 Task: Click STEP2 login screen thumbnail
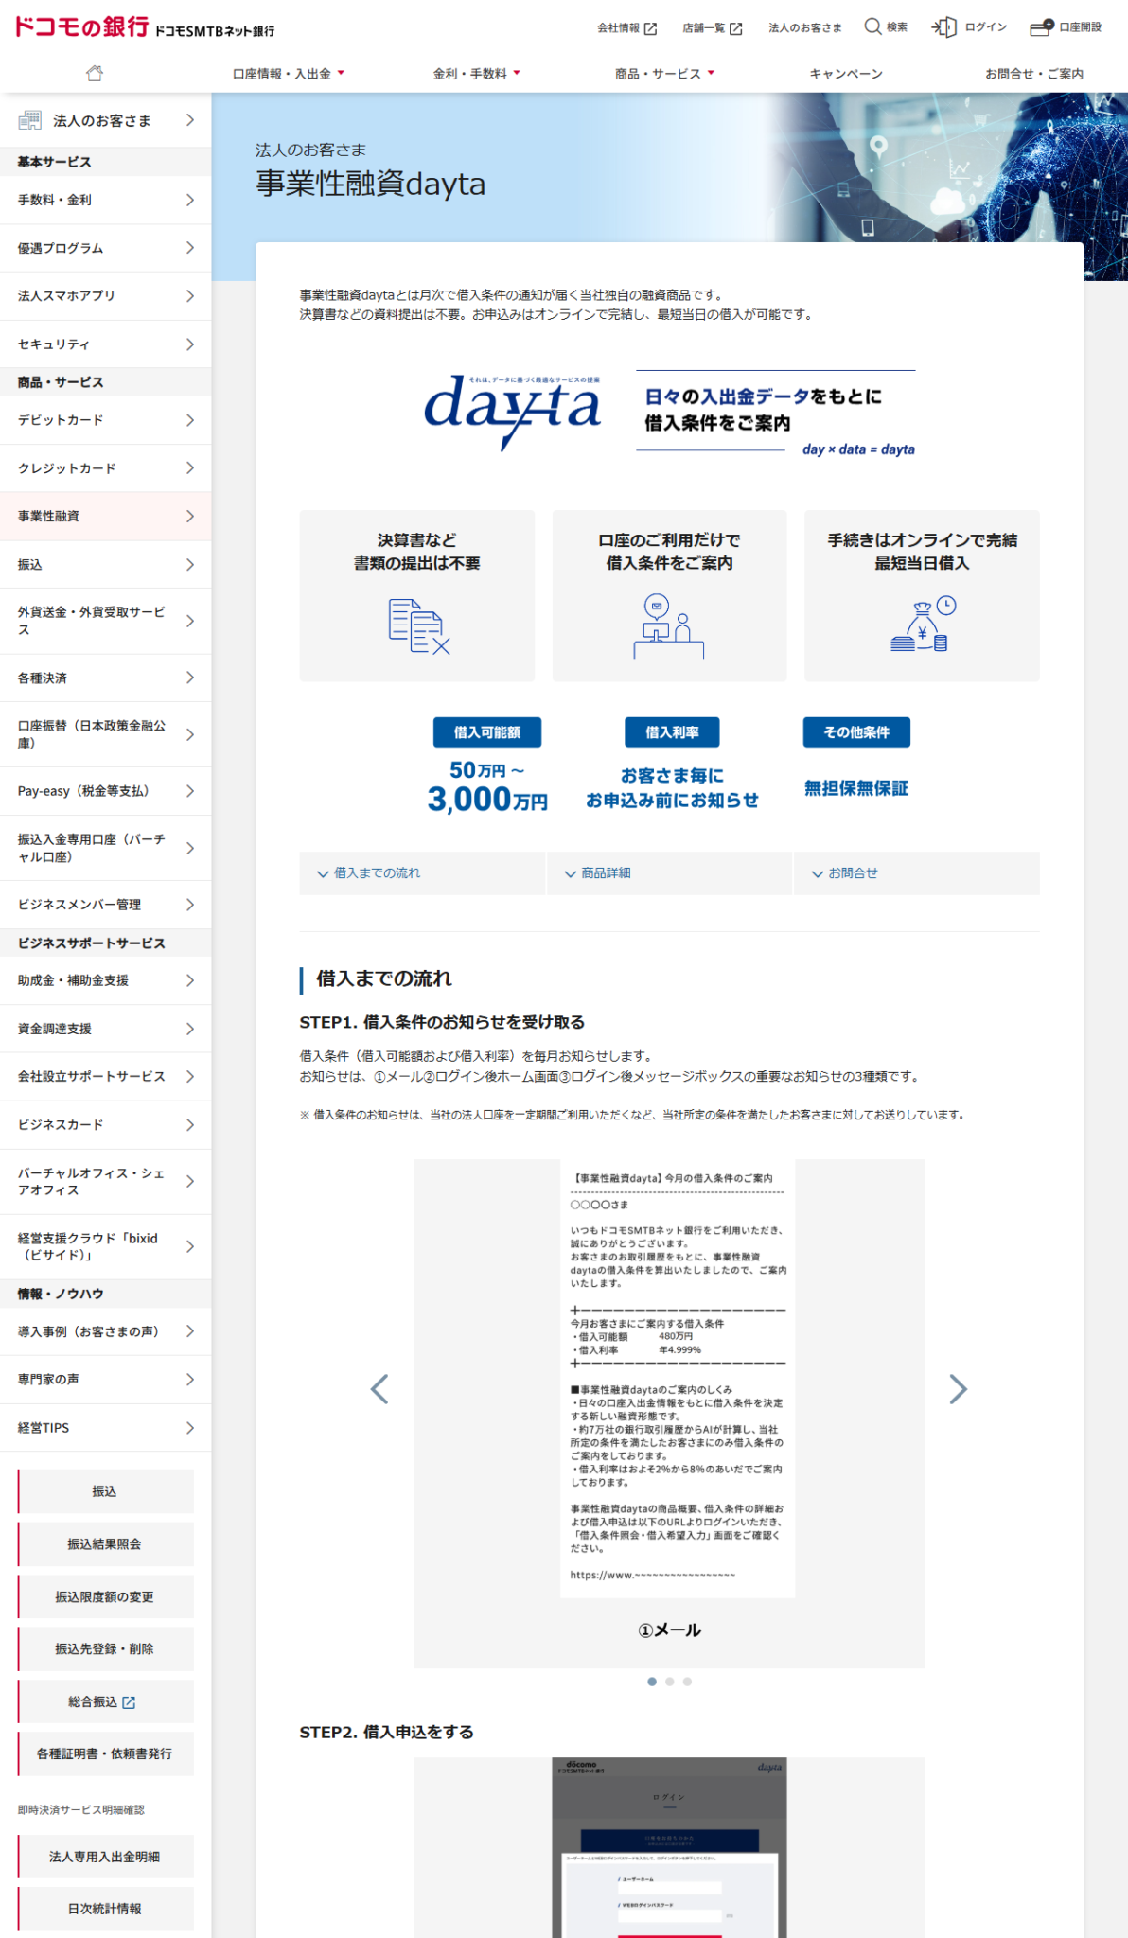[x=669, y=1847]
